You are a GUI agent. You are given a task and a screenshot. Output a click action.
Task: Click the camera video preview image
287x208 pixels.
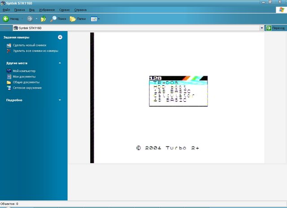click(x=177, y=98)
